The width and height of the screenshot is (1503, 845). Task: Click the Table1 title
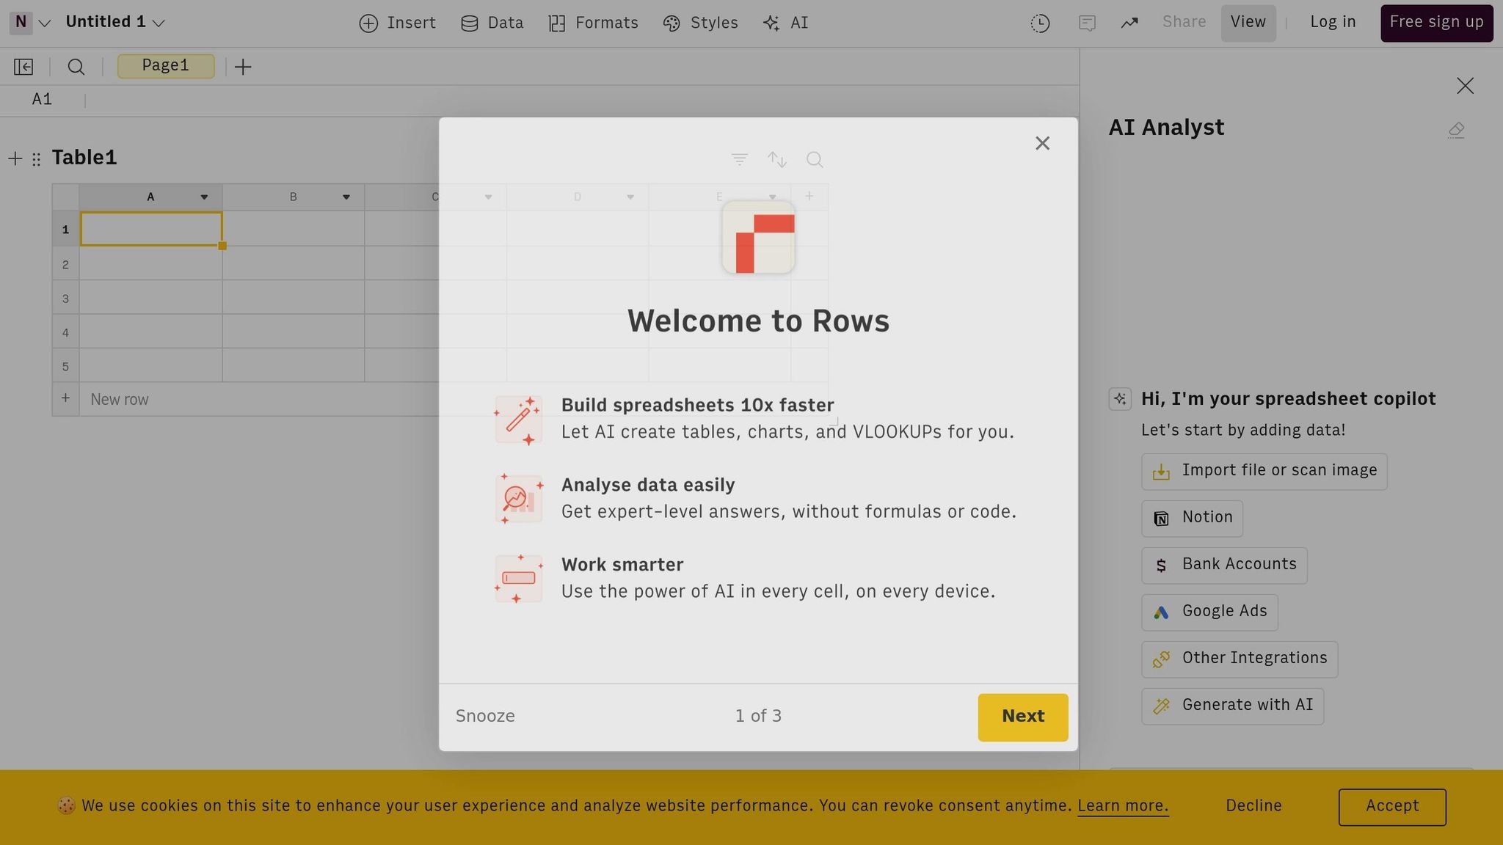tap(84, 158)
